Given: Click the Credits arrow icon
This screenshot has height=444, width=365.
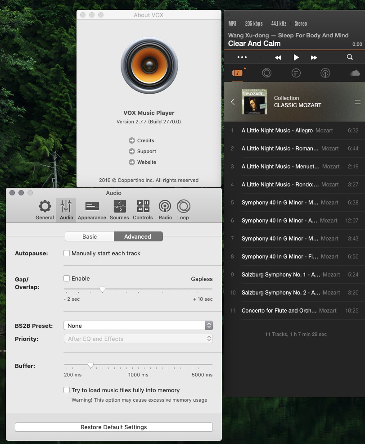Looking at the screenshot, I should (131, 140).
